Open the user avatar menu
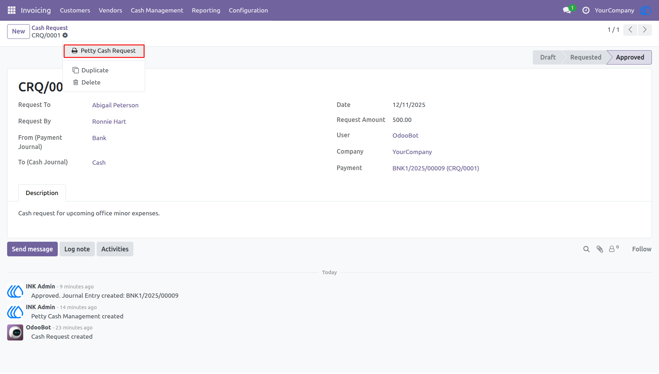The height and width of the screenshot is (374, 659). (646, 10)
